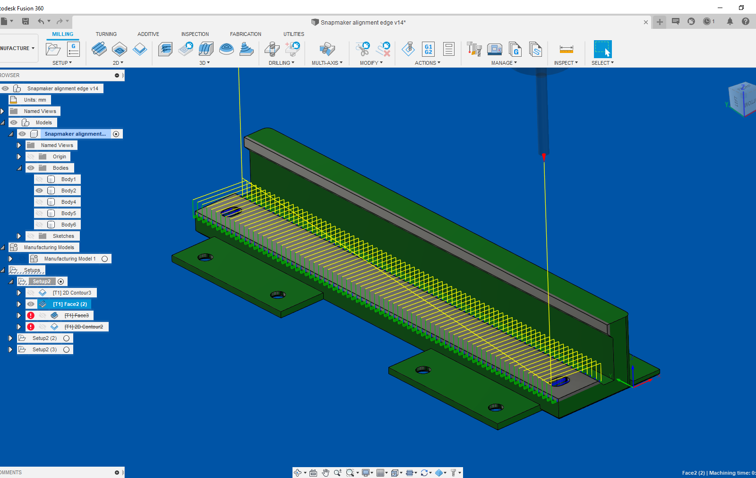Open the 3D Adaptive Clearing tool

tap(165, 49)
